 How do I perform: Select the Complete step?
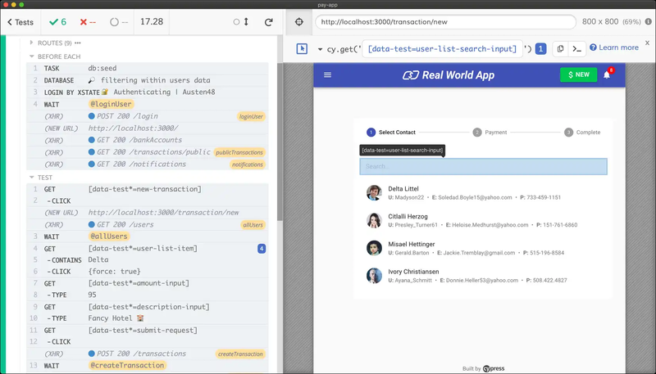coord(582,133)
